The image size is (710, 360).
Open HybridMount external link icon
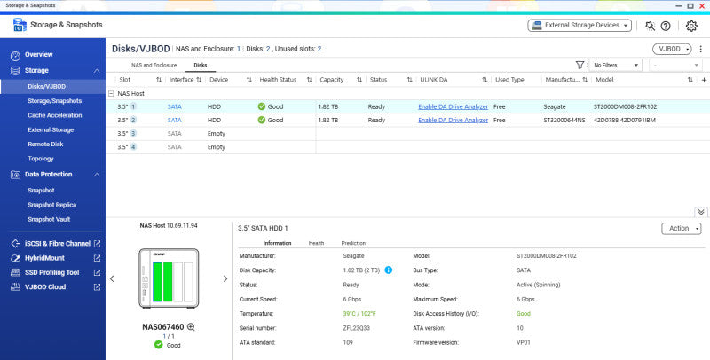point(97,258)
